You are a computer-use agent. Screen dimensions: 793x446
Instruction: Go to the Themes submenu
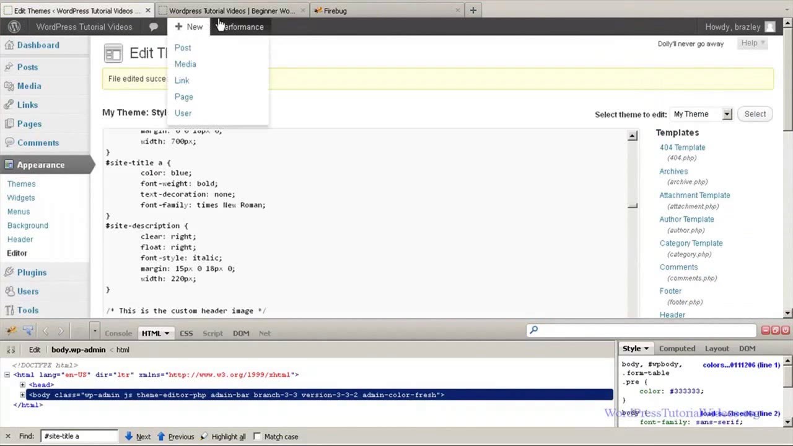pyautogui.click(x=22, y=184)
